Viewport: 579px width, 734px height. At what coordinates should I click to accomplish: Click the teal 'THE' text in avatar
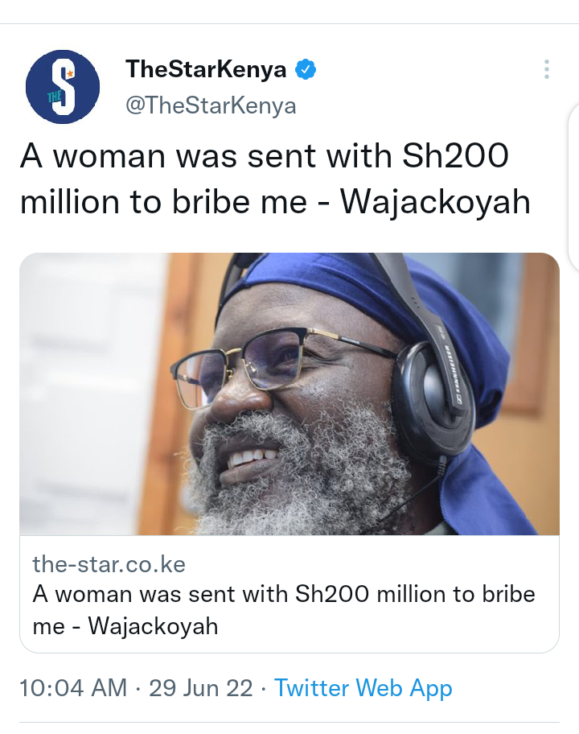pos(55,97)
